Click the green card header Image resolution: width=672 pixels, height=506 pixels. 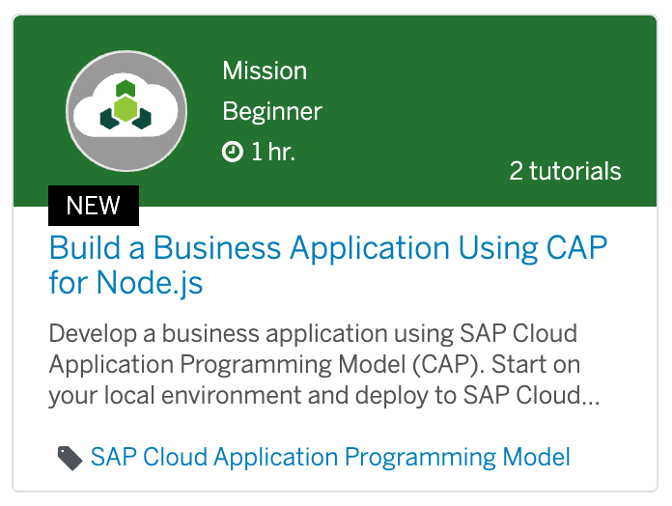[335, 111]
